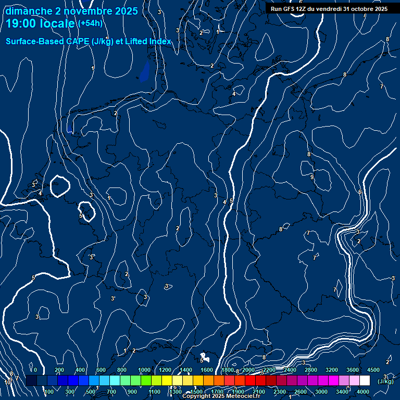The height and width of the screenshot is (400, 400).
Task: Click the 'Run GFS 12Z' run info banner
Action: coord(329,9)
